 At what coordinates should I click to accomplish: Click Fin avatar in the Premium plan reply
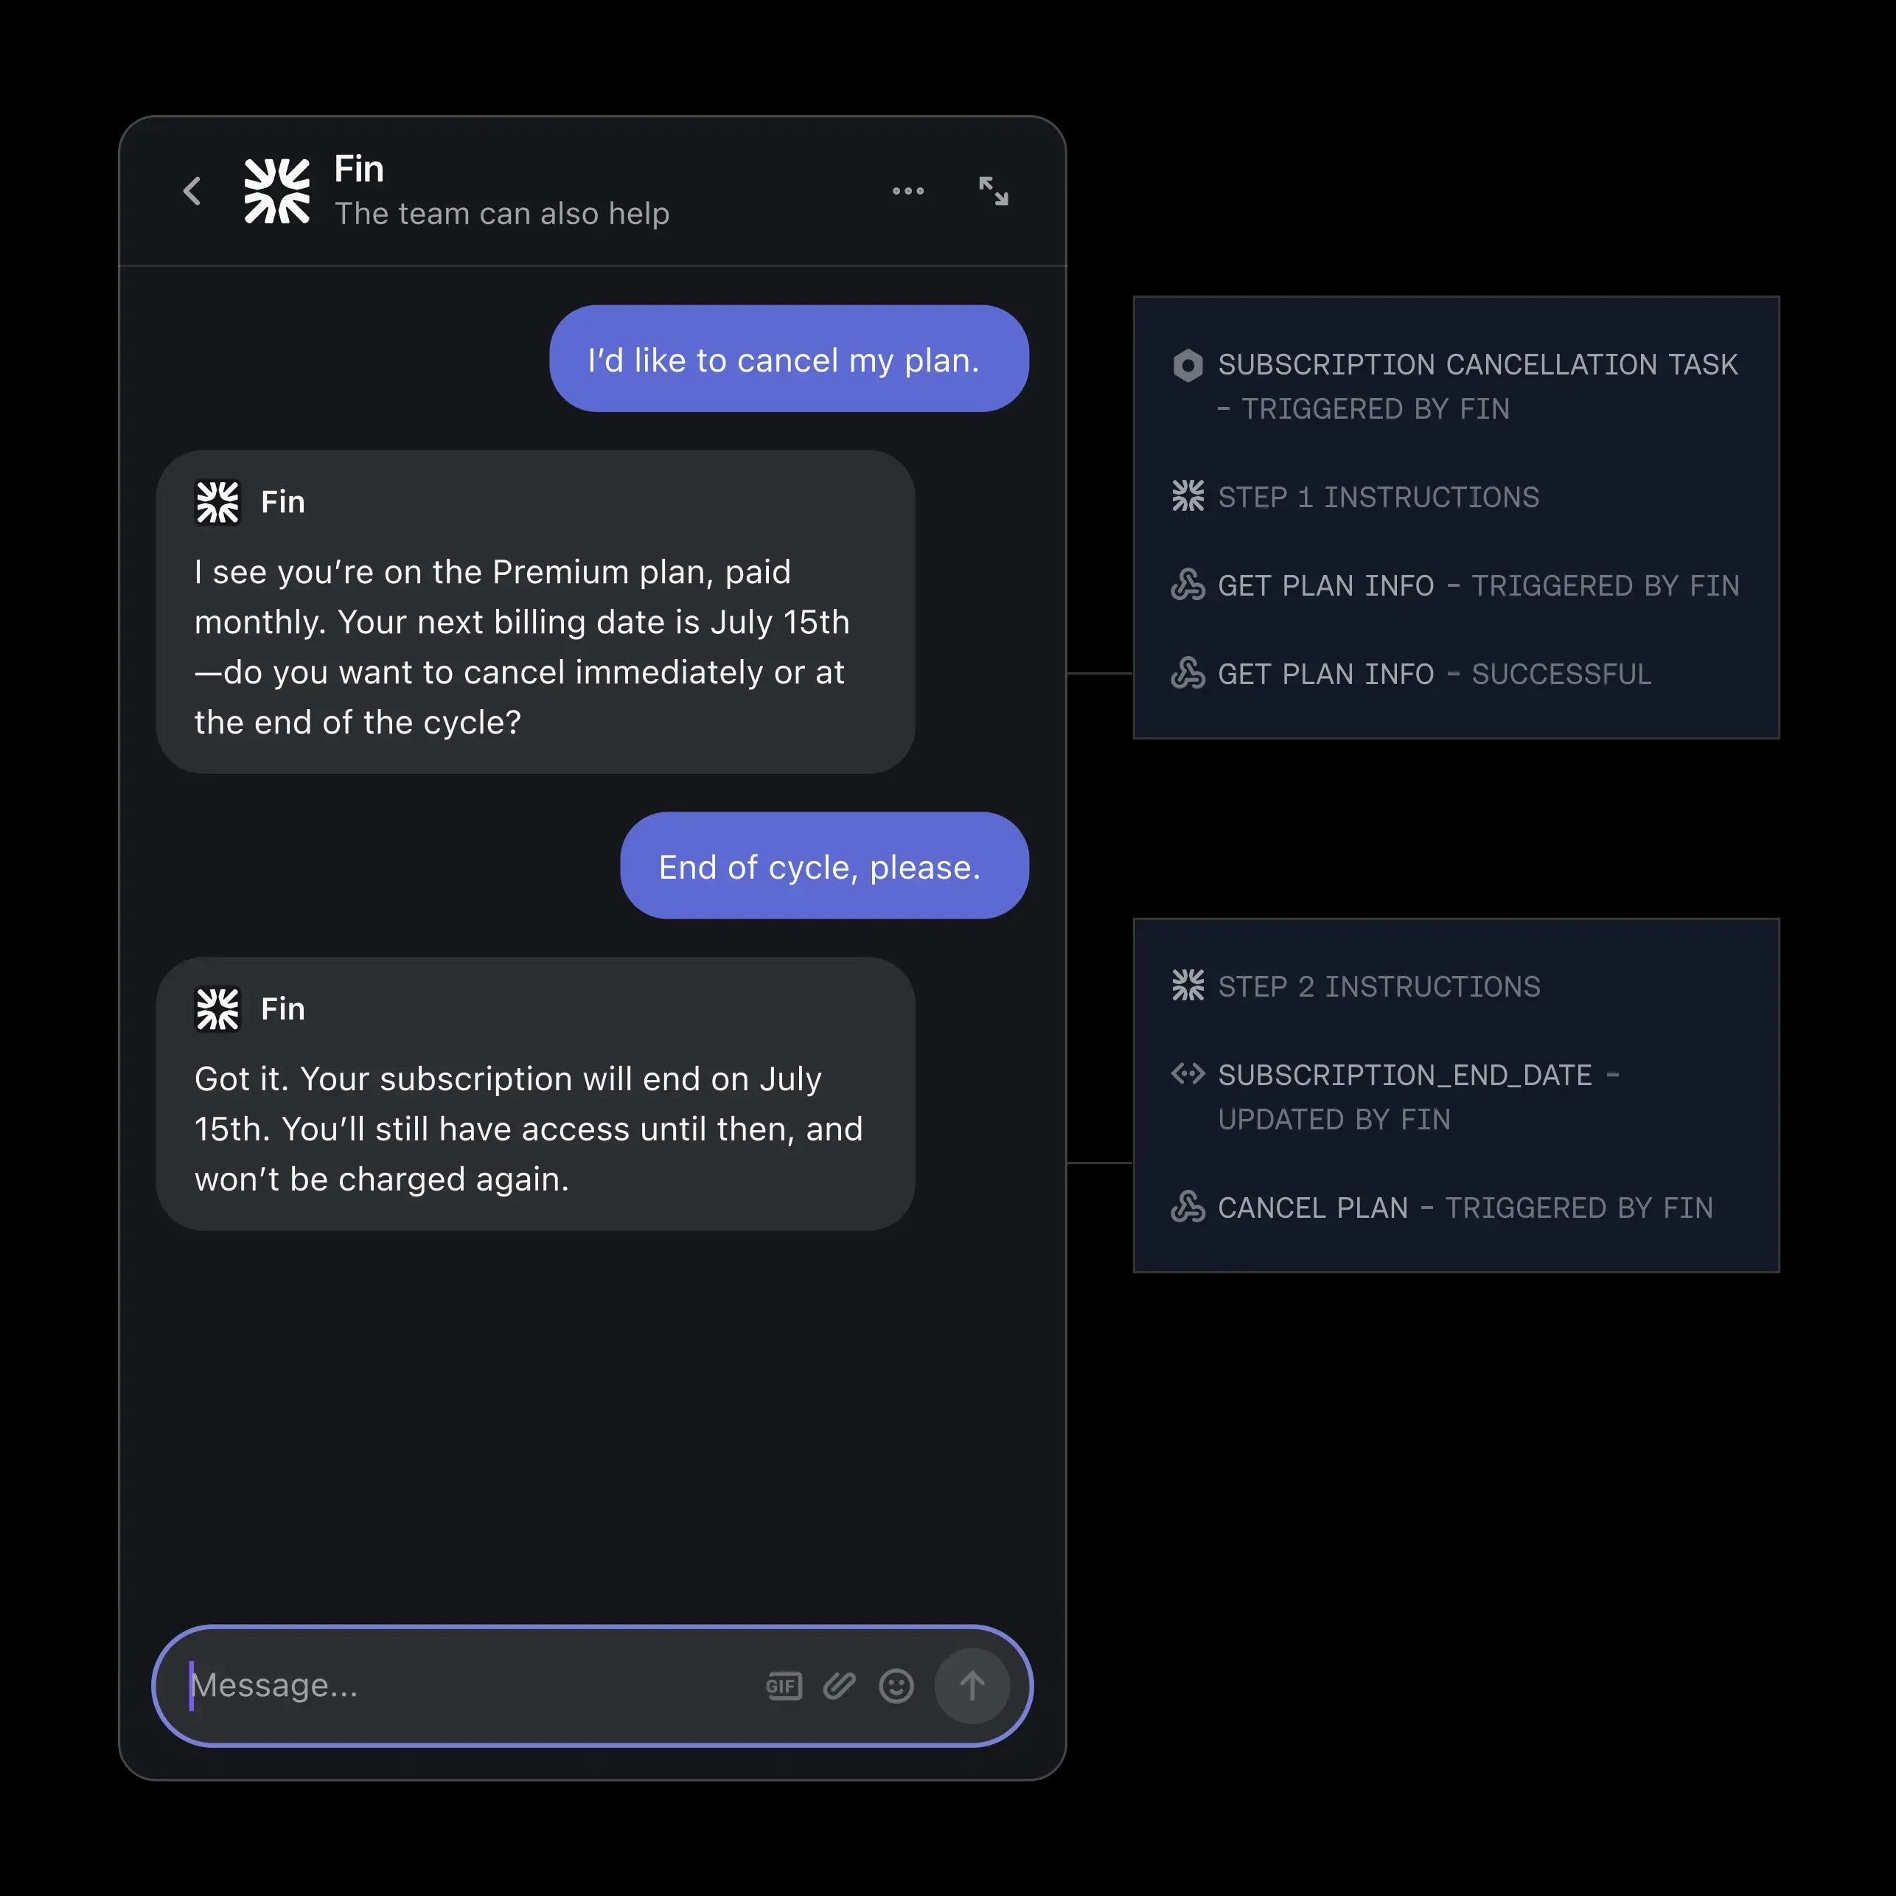217,503
